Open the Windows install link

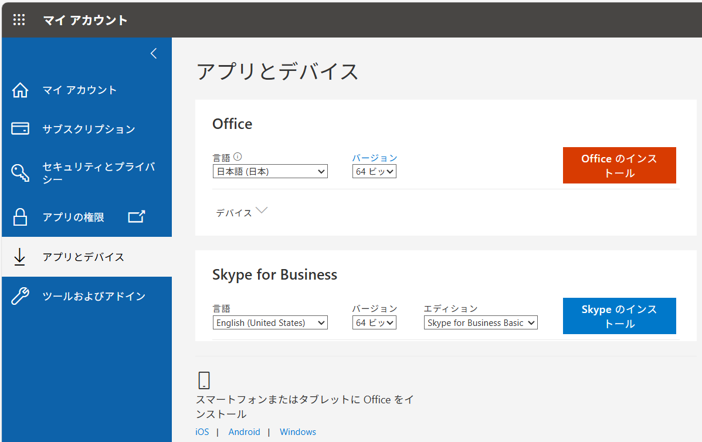coord(298,431)
